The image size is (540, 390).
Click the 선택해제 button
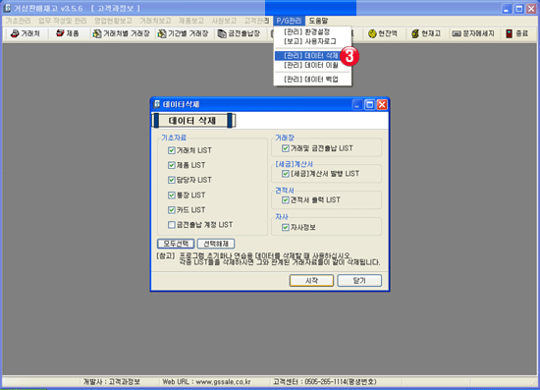pyautogui.click(x=216, y=244)
